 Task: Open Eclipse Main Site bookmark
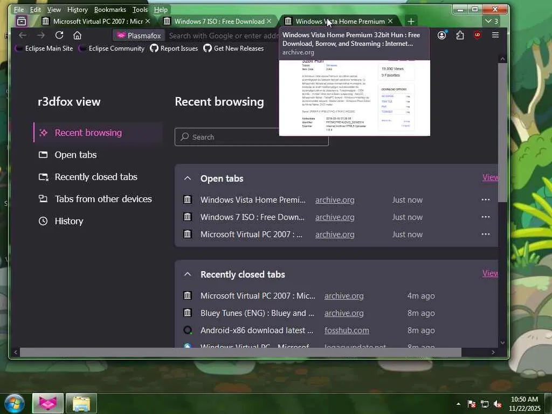click(x=44, y=48)
